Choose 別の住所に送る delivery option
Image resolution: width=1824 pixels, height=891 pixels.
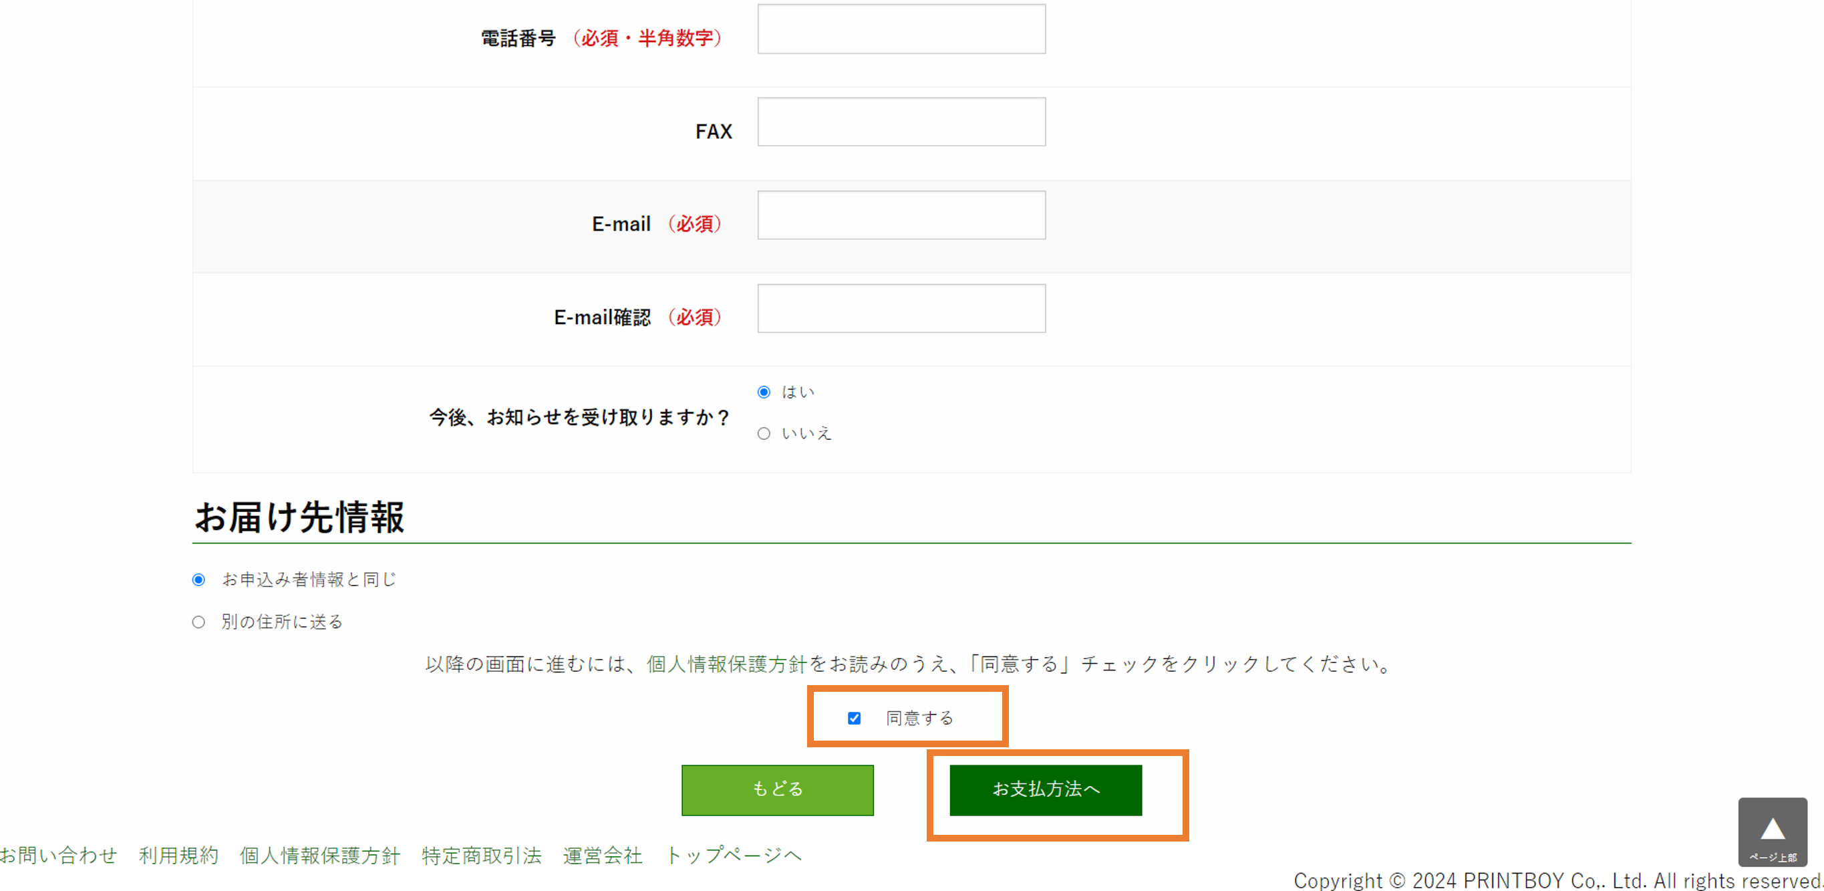[x=199, y=621]
